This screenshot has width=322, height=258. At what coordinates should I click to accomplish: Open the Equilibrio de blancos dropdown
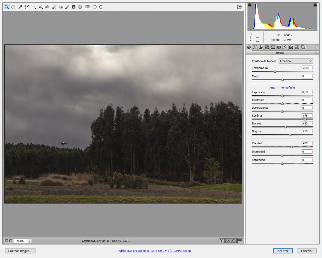296,61
